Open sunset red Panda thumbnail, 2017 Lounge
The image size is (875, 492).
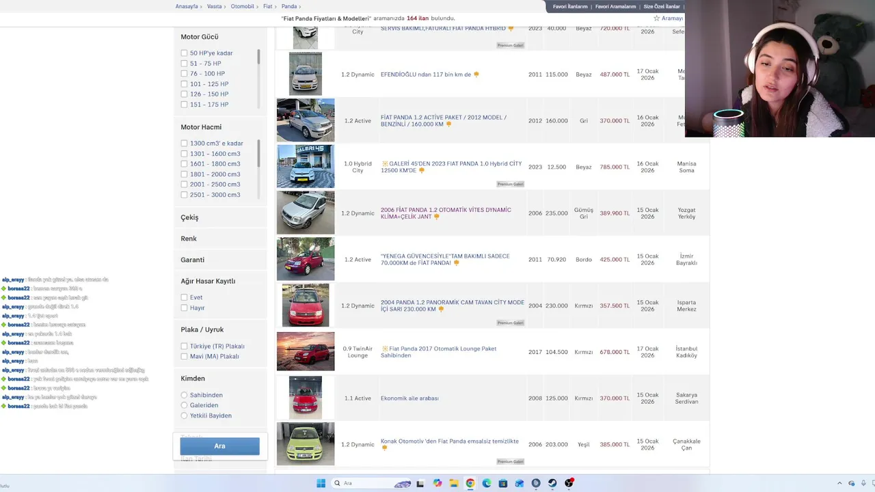coord(306,351)
